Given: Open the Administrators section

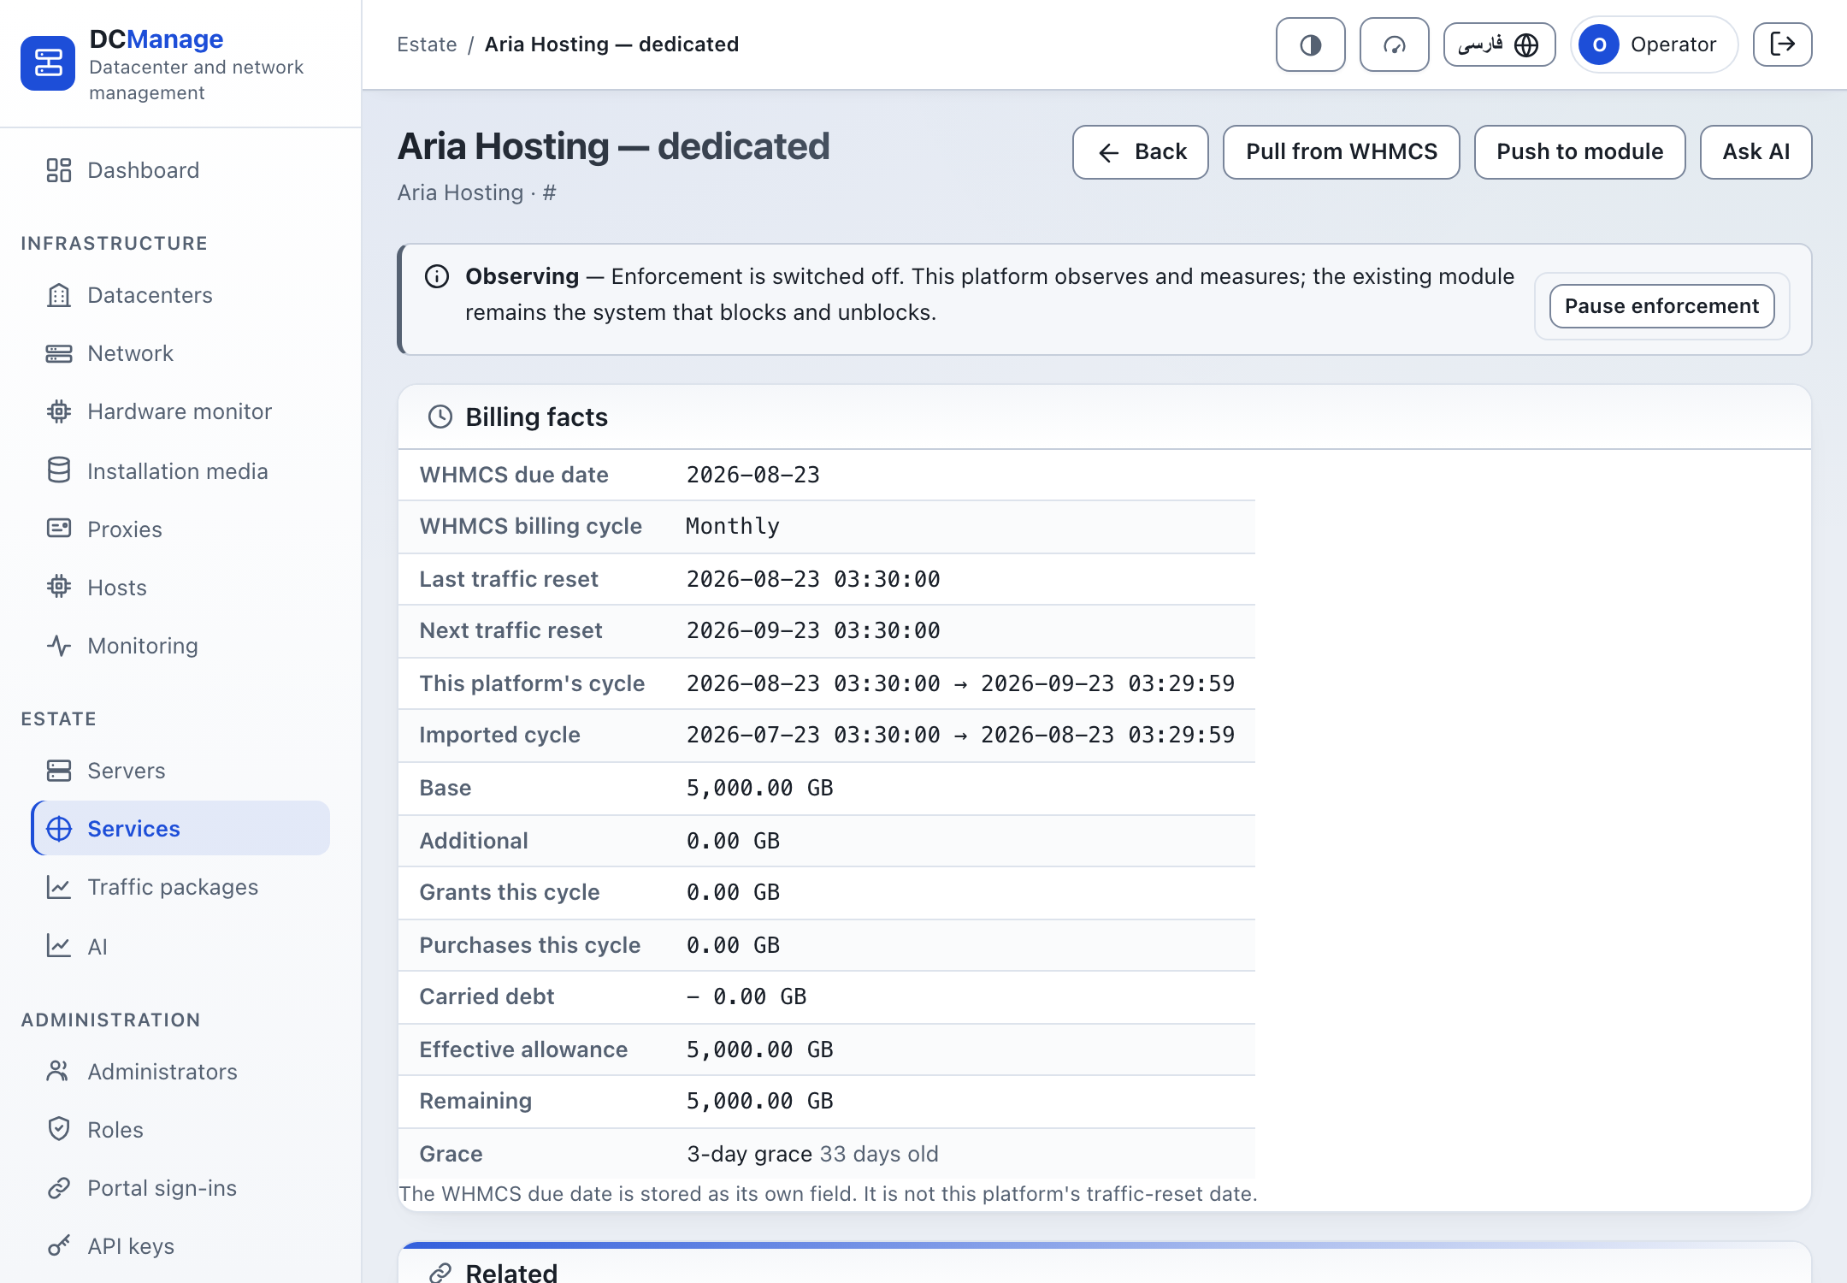Looking at the screenshot, I should (x=180, y=1071).
